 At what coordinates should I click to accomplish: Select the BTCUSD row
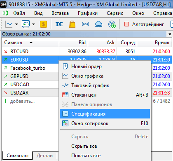pos(86,52)
